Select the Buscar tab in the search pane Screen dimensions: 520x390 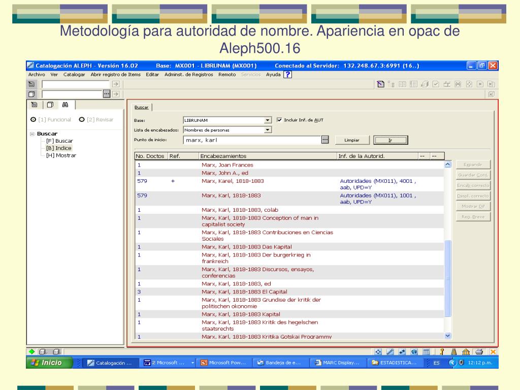pyautogui.click(x=141, y=107)
